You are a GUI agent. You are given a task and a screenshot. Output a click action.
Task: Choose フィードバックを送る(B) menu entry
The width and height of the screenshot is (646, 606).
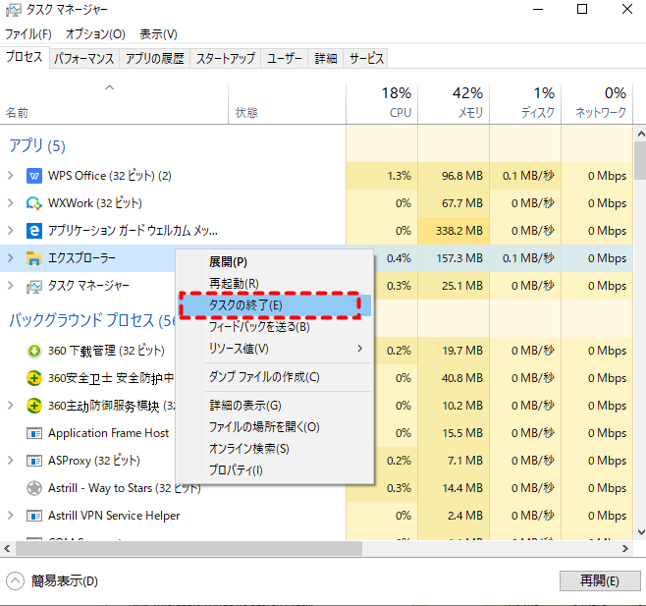click(x=274, y=327)
